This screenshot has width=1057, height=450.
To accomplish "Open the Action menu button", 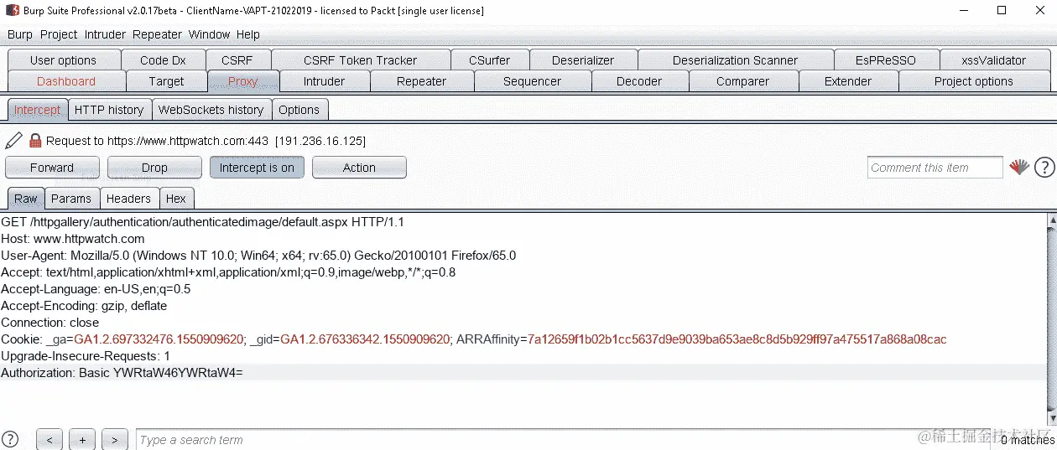I will tap(359, 168).
